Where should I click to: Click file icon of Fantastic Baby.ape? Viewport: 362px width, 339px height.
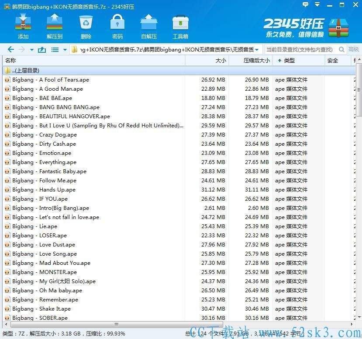(7, 171)
